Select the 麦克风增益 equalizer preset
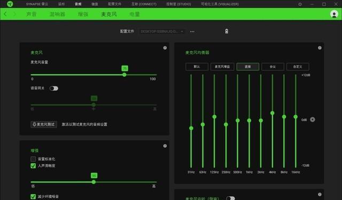The height and width of the screenshot is (200, 342). 222,67
